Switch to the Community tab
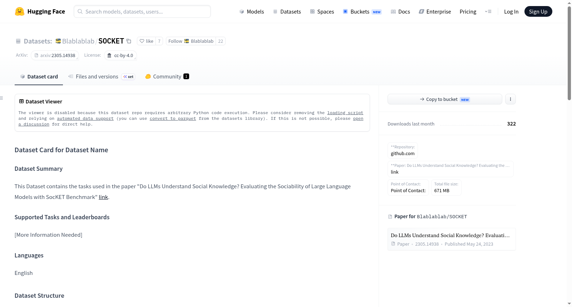Viewport: 572px width, 307px height. [167, 77]
